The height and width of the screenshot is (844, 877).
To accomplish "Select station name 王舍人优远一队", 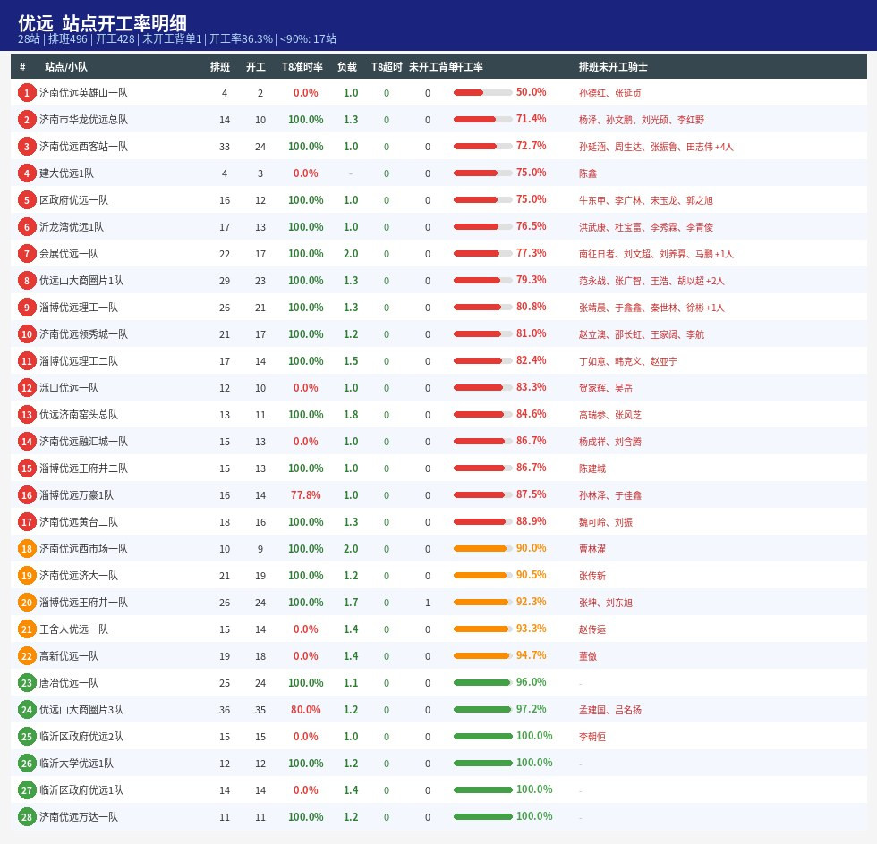I will [x=73, y=629].
